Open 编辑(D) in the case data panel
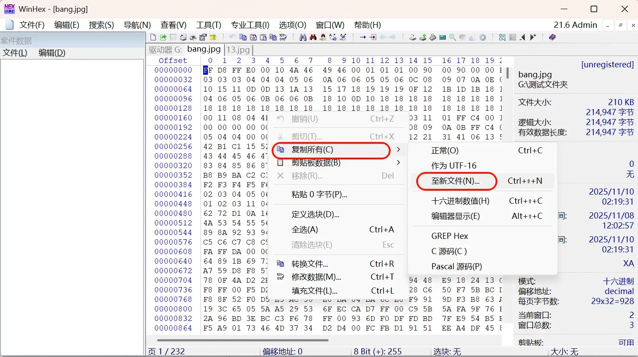Image resolution: width=638 pixels, height=357 pixels. pyautogui.click(x=52, y=53)
